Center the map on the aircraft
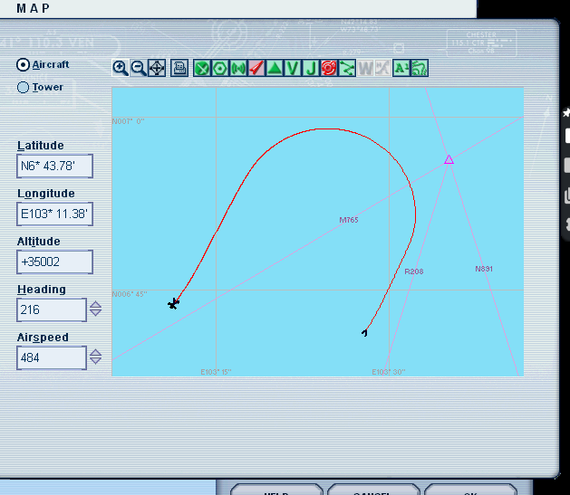This screenshot has width=570, height=495. pyautogui.click(x=157, y=68)
